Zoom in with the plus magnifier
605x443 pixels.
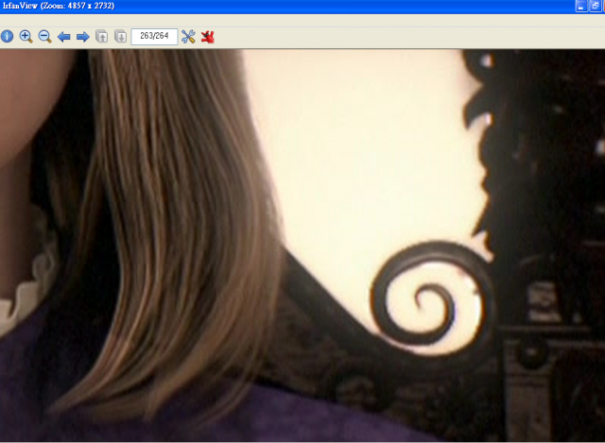point(26,37)
